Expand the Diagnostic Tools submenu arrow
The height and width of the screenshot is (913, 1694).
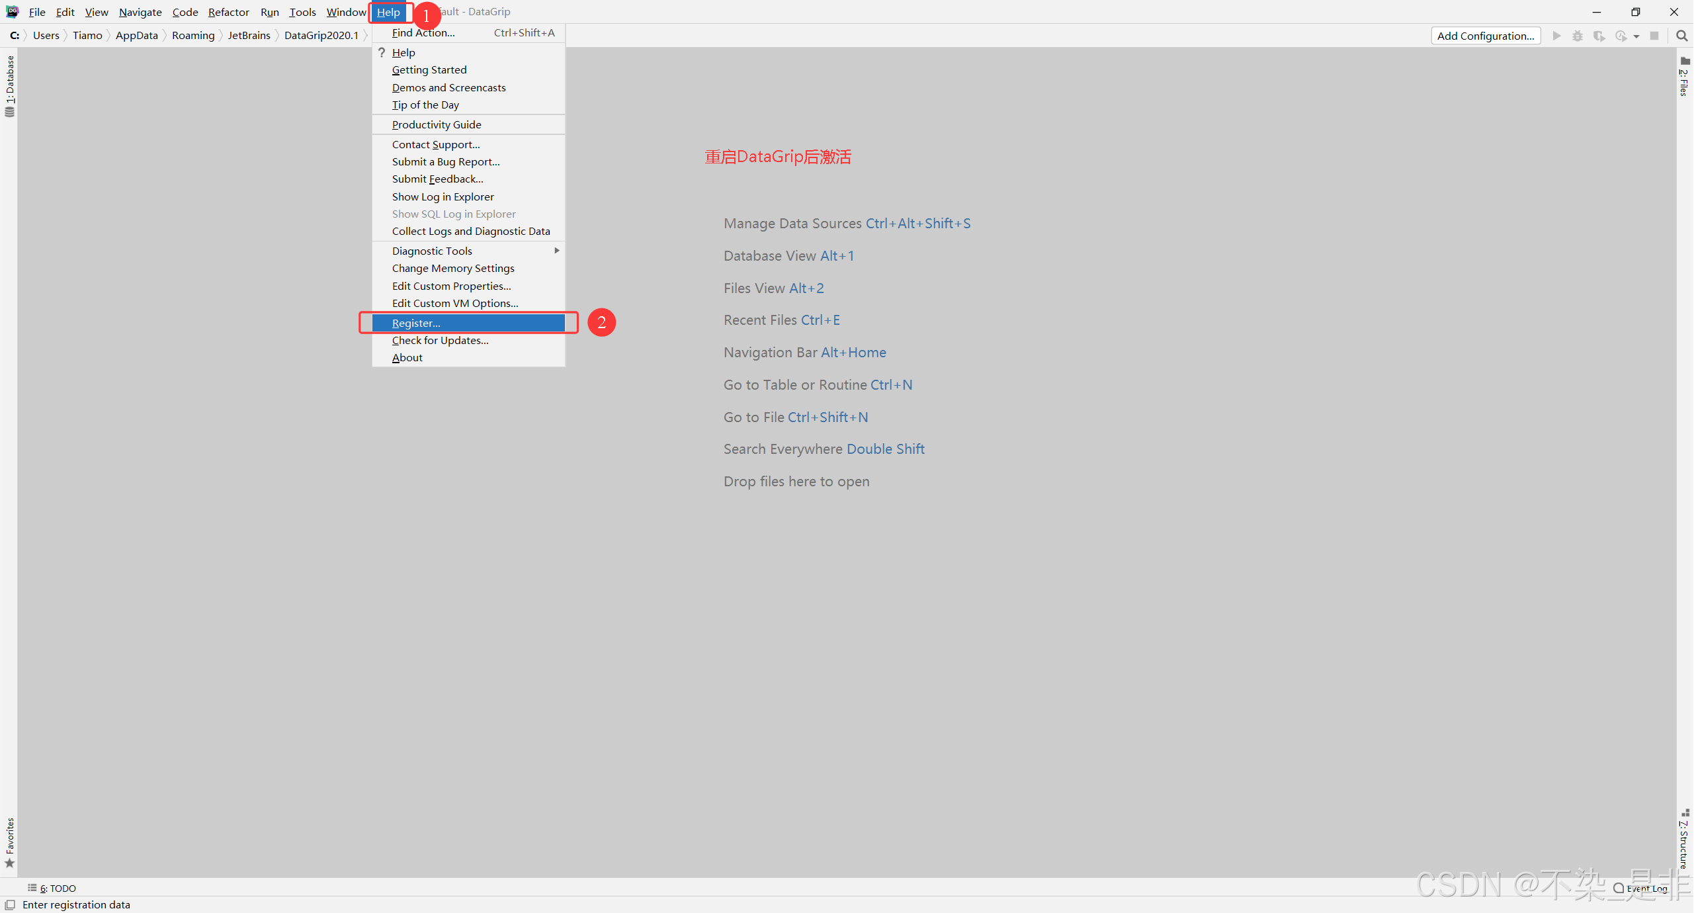tap(557, 251)
